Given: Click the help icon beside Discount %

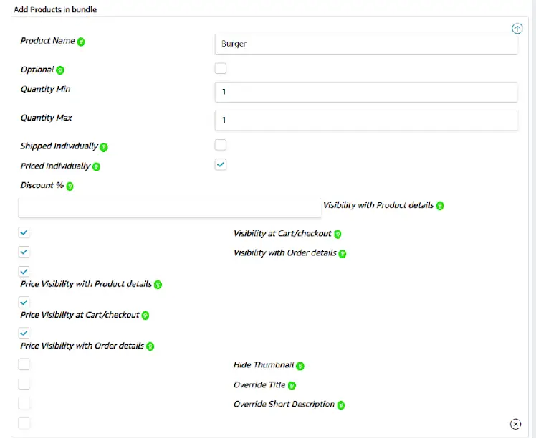Looking at the screenshot, I should click(70, 186).
